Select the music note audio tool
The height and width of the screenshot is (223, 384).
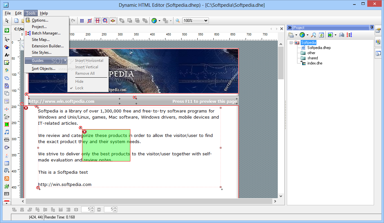click(7, 132)
